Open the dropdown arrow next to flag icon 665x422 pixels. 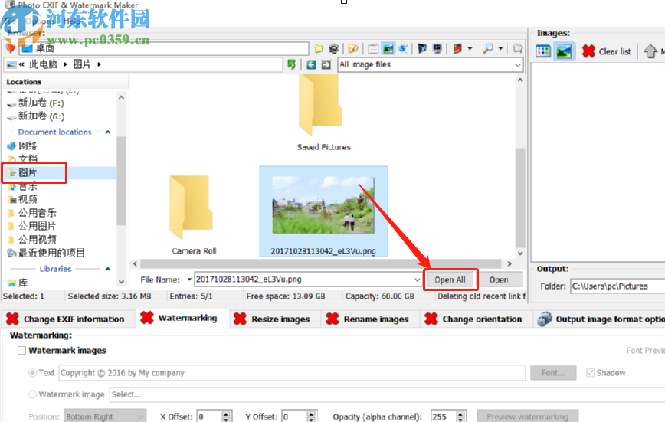click(470, 49)
